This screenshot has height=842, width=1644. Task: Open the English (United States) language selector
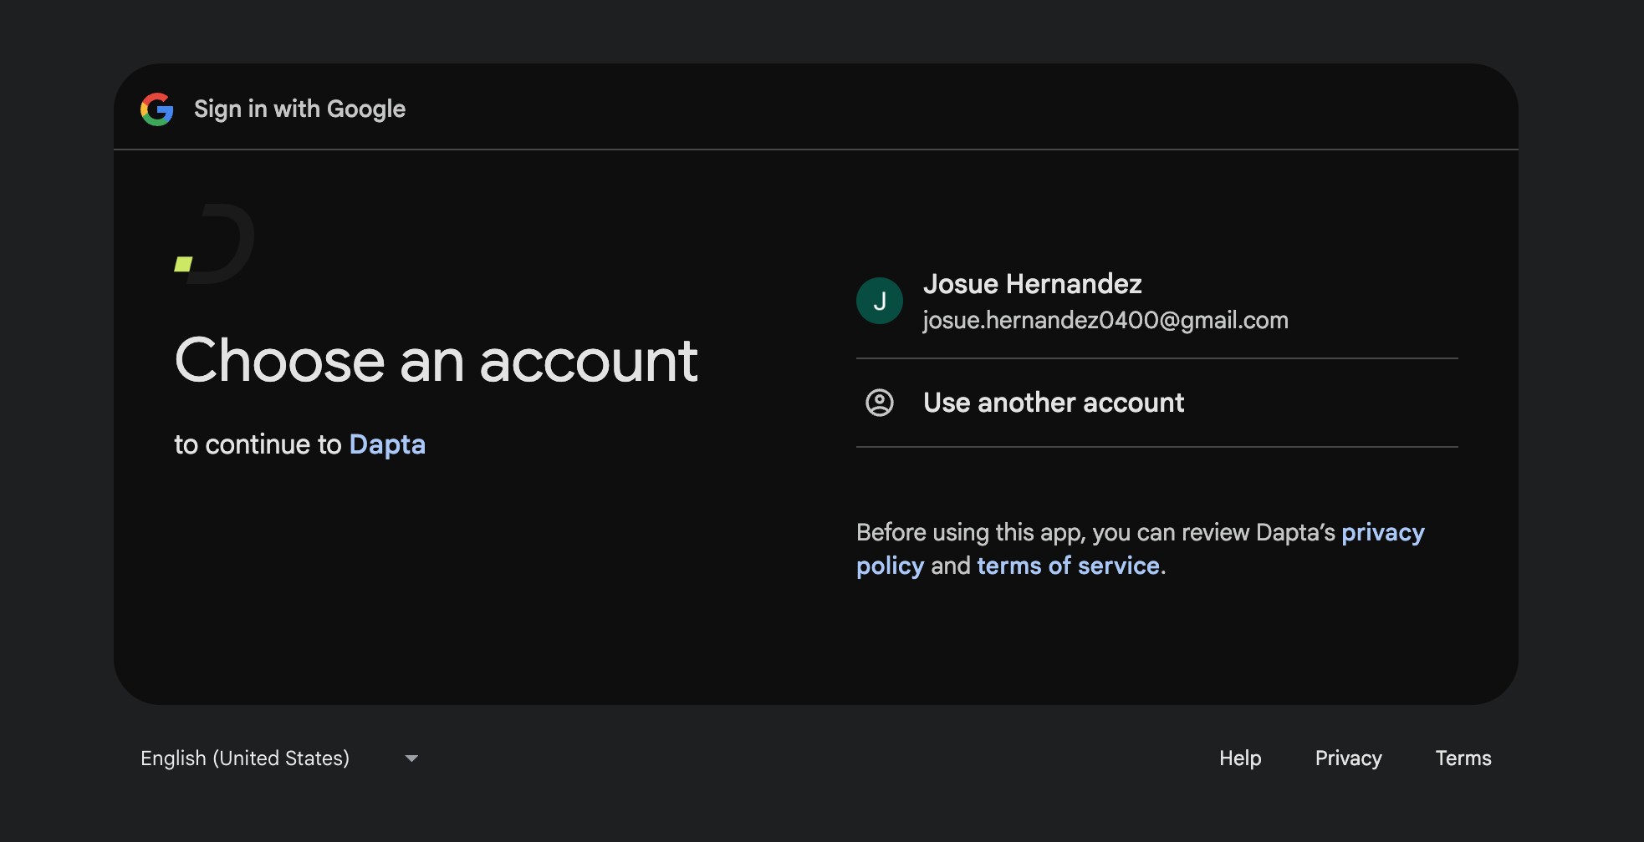click(x=245, y=758)
